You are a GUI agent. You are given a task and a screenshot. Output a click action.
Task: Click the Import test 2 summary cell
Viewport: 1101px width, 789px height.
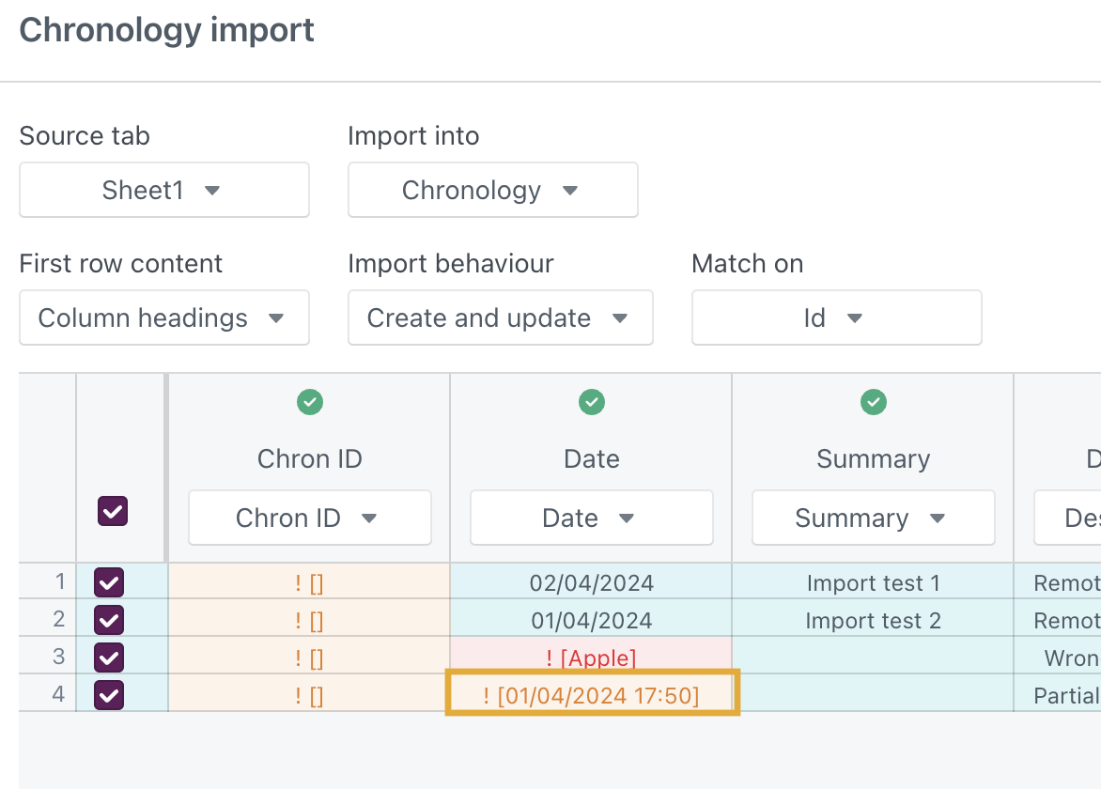point(874,621)
